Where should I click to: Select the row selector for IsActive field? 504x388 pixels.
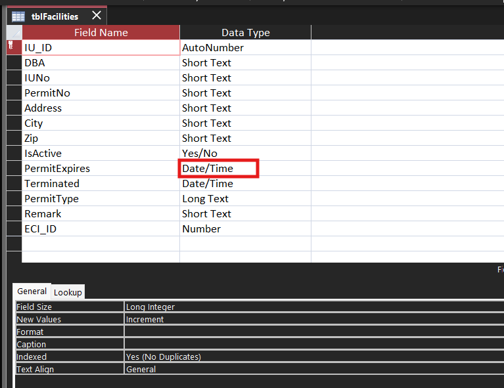[14, 153]
